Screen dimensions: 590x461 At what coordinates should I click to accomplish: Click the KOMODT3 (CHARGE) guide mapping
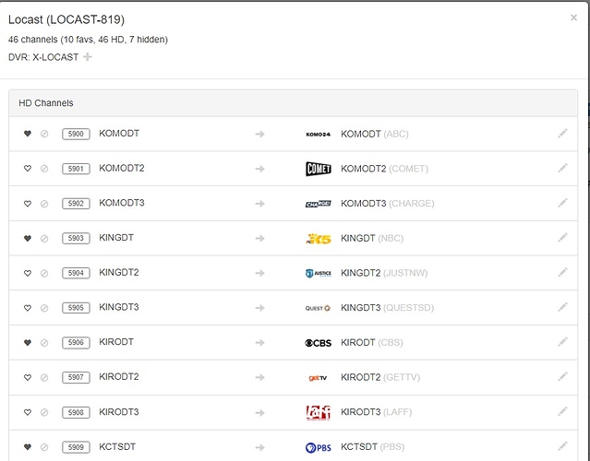pos(387,204)
